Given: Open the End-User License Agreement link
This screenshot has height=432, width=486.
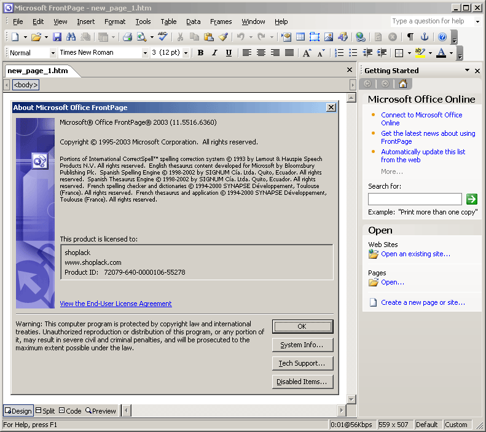Looking at the screenshot, I should click(x=116, y=304).
